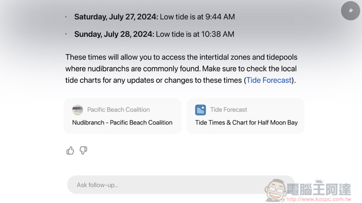Click the cartoon mascot watermark logo

click(276, 190)
